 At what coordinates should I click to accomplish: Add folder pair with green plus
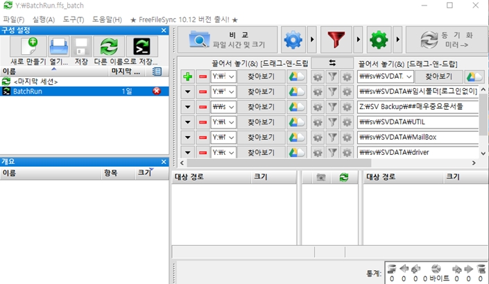click(x=188, y=76)
